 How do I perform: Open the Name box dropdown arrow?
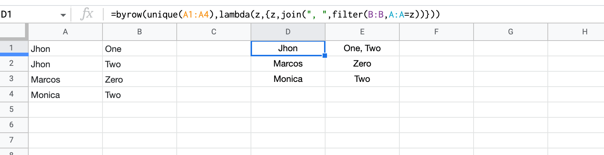click(63, 15)
